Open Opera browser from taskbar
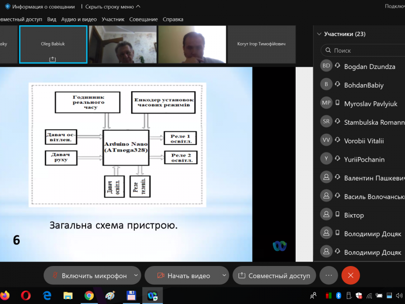 tap(26, 295)
